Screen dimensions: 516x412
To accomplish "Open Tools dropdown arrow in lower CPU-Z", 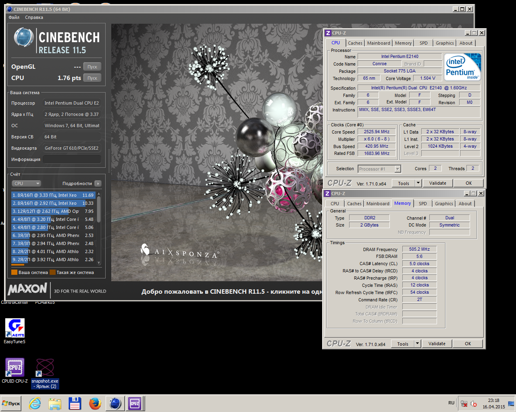I will [x=417, y=344].
